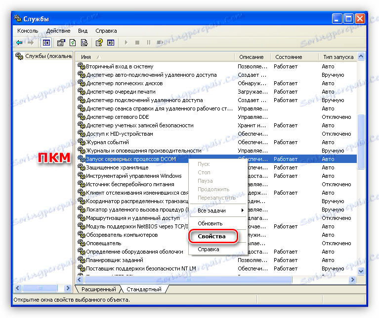Open the Вид menu
Image resolution: width=379 pixels, height=318 pixels.
click(83, 31)
